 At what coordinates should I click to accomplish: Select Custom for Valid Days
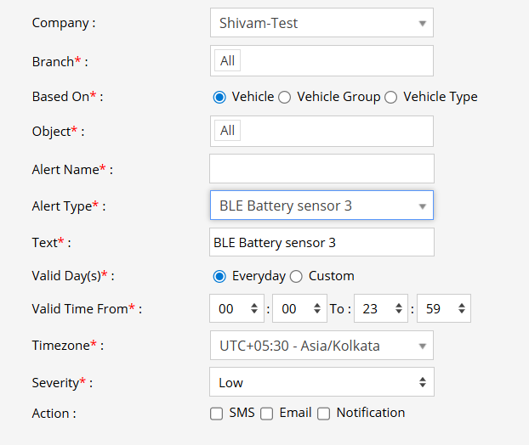(x=296, y=276)
